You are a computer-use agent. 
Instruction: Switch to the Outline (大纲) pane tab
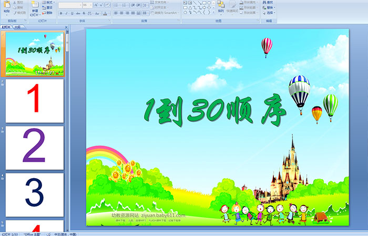(x=17, y=27)
